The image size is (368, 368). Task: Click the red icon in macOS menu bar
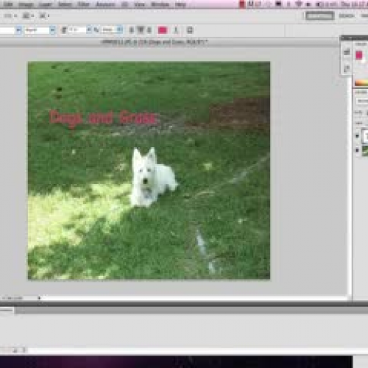click(x=242, y=4)
